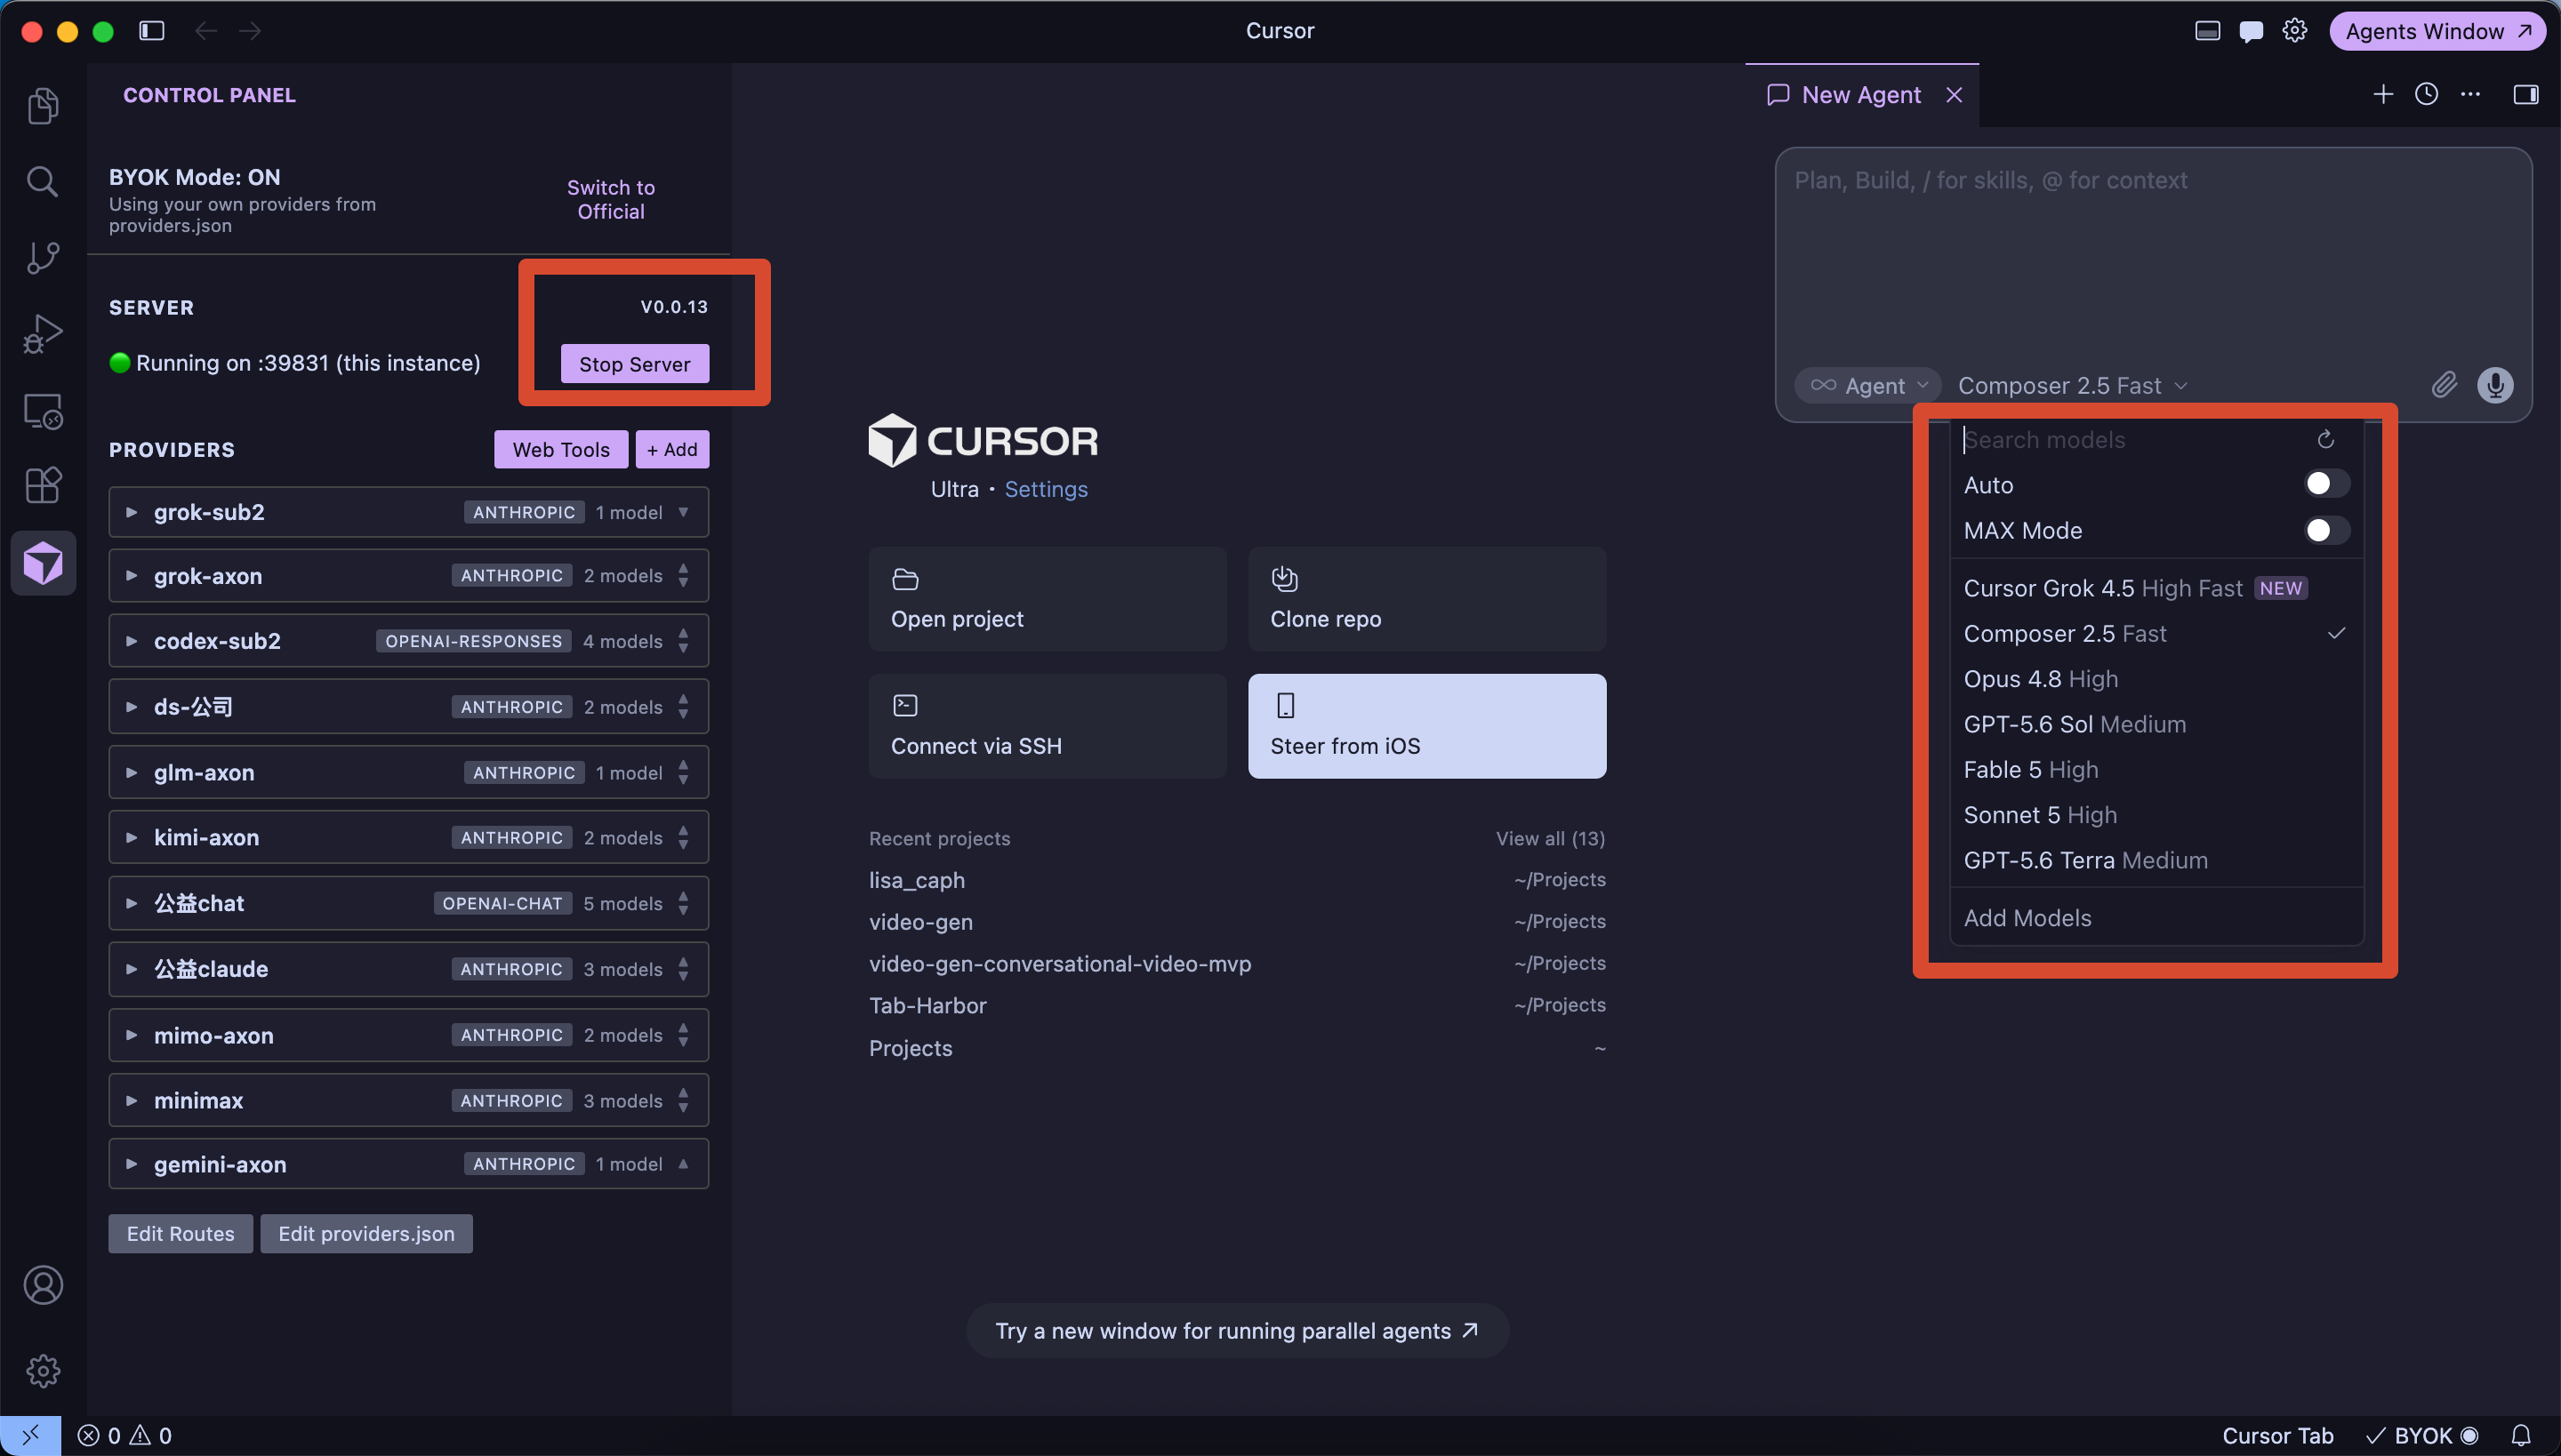
Task: Go back with the left arrow
Action: coord(206,31)
